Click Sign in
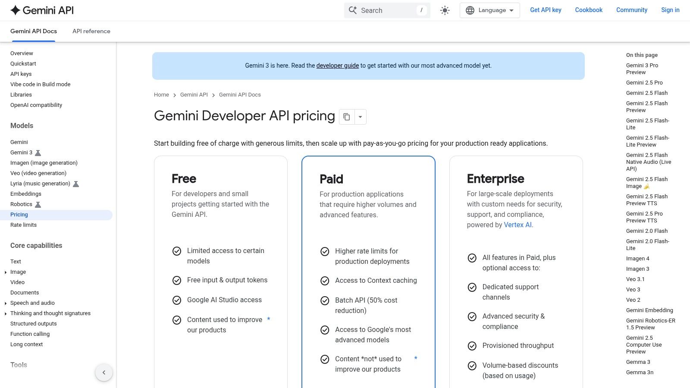Viewport: 690px width, 388px height. coord(670,10)
